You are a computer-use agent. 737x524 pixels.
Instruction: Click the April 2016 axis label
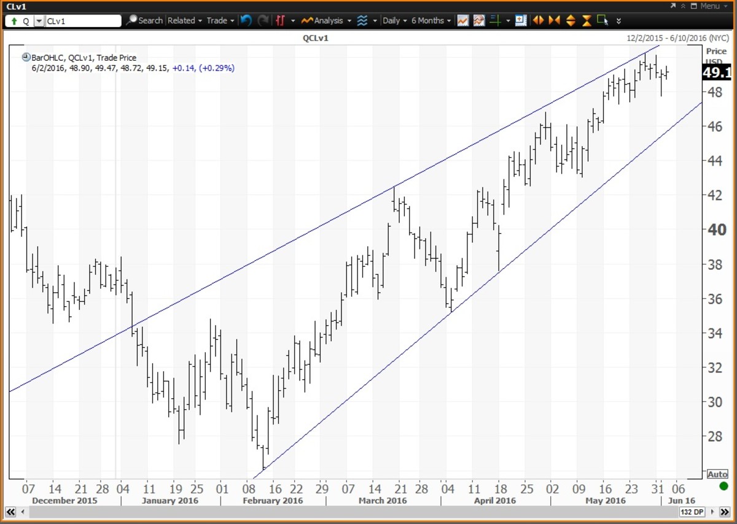[x=495, y=501]
